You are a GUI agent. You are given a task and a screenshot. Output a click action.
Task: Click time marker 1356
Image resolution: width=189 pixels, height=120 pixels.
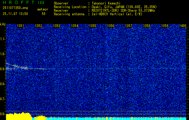tap(111, 26)
